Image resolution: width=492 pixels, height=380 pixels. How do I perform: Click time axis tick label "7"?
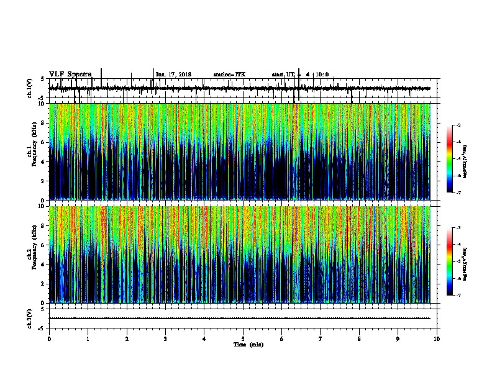(321, 339)
